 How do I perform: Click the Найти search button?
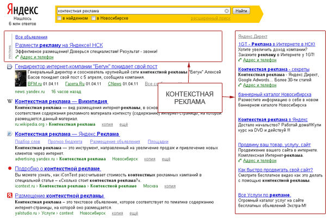pyautogui.click(x=241, y=11)
